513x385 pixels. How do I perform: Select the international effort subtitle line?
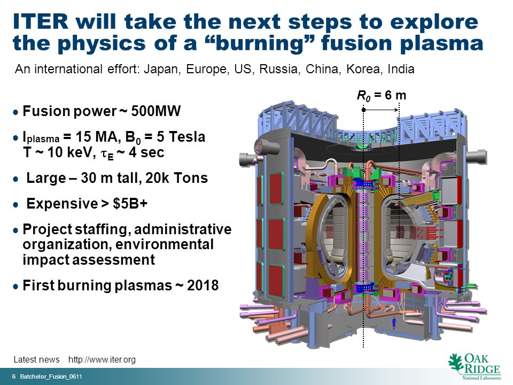215,69
